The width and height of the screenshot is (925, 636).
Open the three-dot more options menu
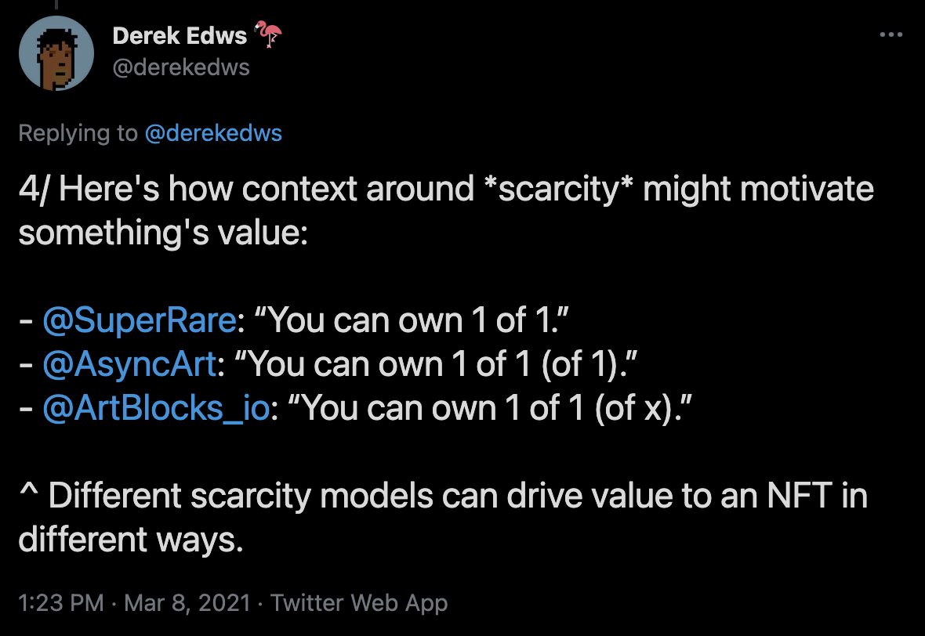(891, 34)
